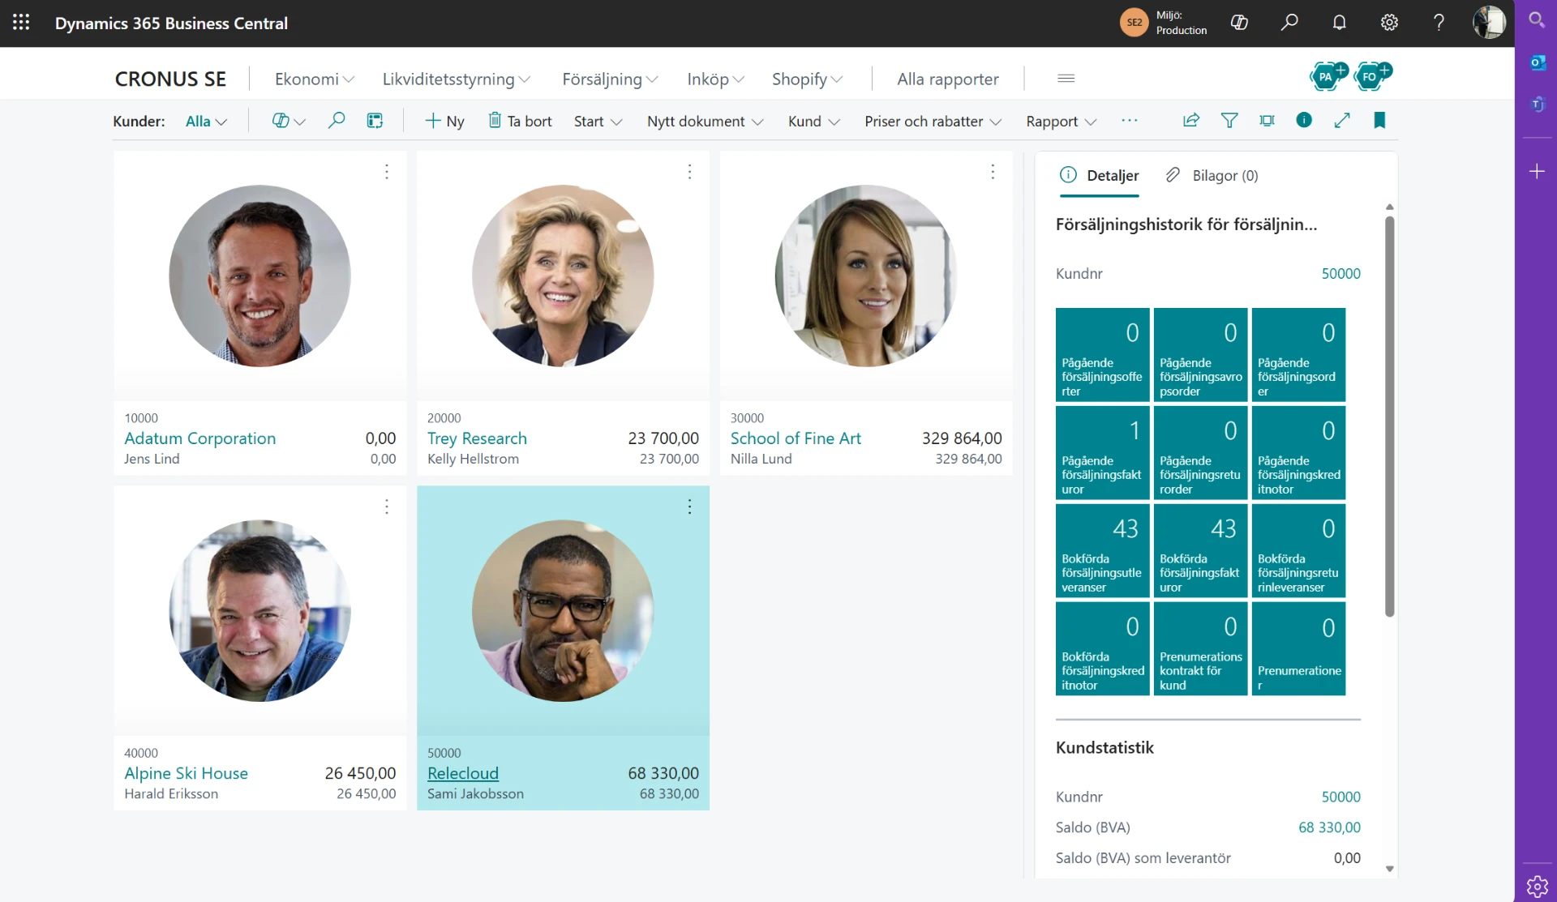Click the SE2 environment badge
Screen dimensions: 1557x902
(1134, 23)
